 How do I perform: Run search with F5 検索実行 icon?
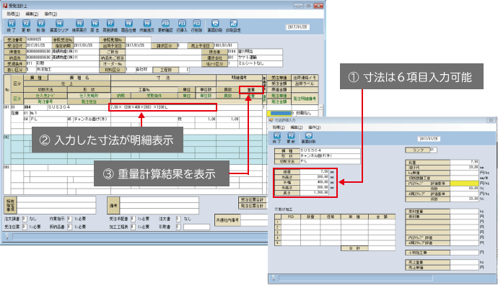click(x=79, y=26)
